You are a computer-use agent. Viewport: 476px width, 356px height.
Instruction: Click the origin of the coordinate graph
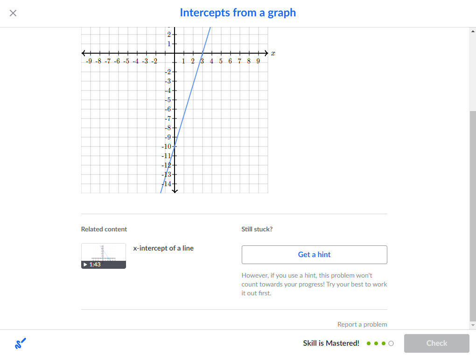pos(175,53)
